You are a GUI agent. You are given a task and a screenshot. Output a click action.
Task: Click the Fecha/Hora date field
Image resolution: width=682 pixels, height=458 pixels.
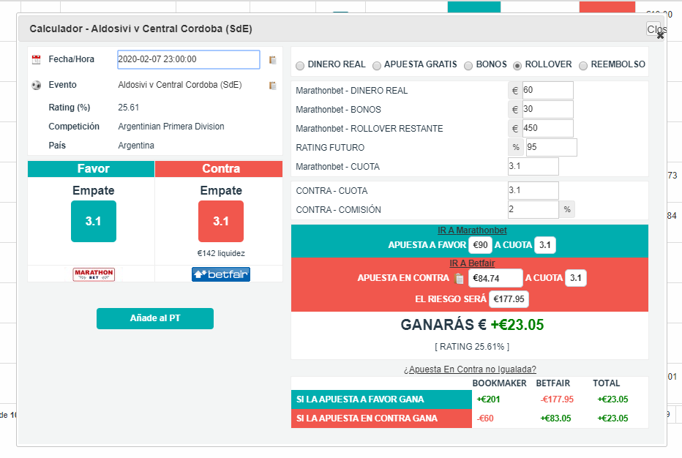(x=189, y=59)
